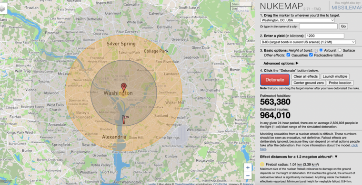Click the Clear all effects button
Image resolution: width=362 pixels, height=185 pixels.
(x=305, y=76)
